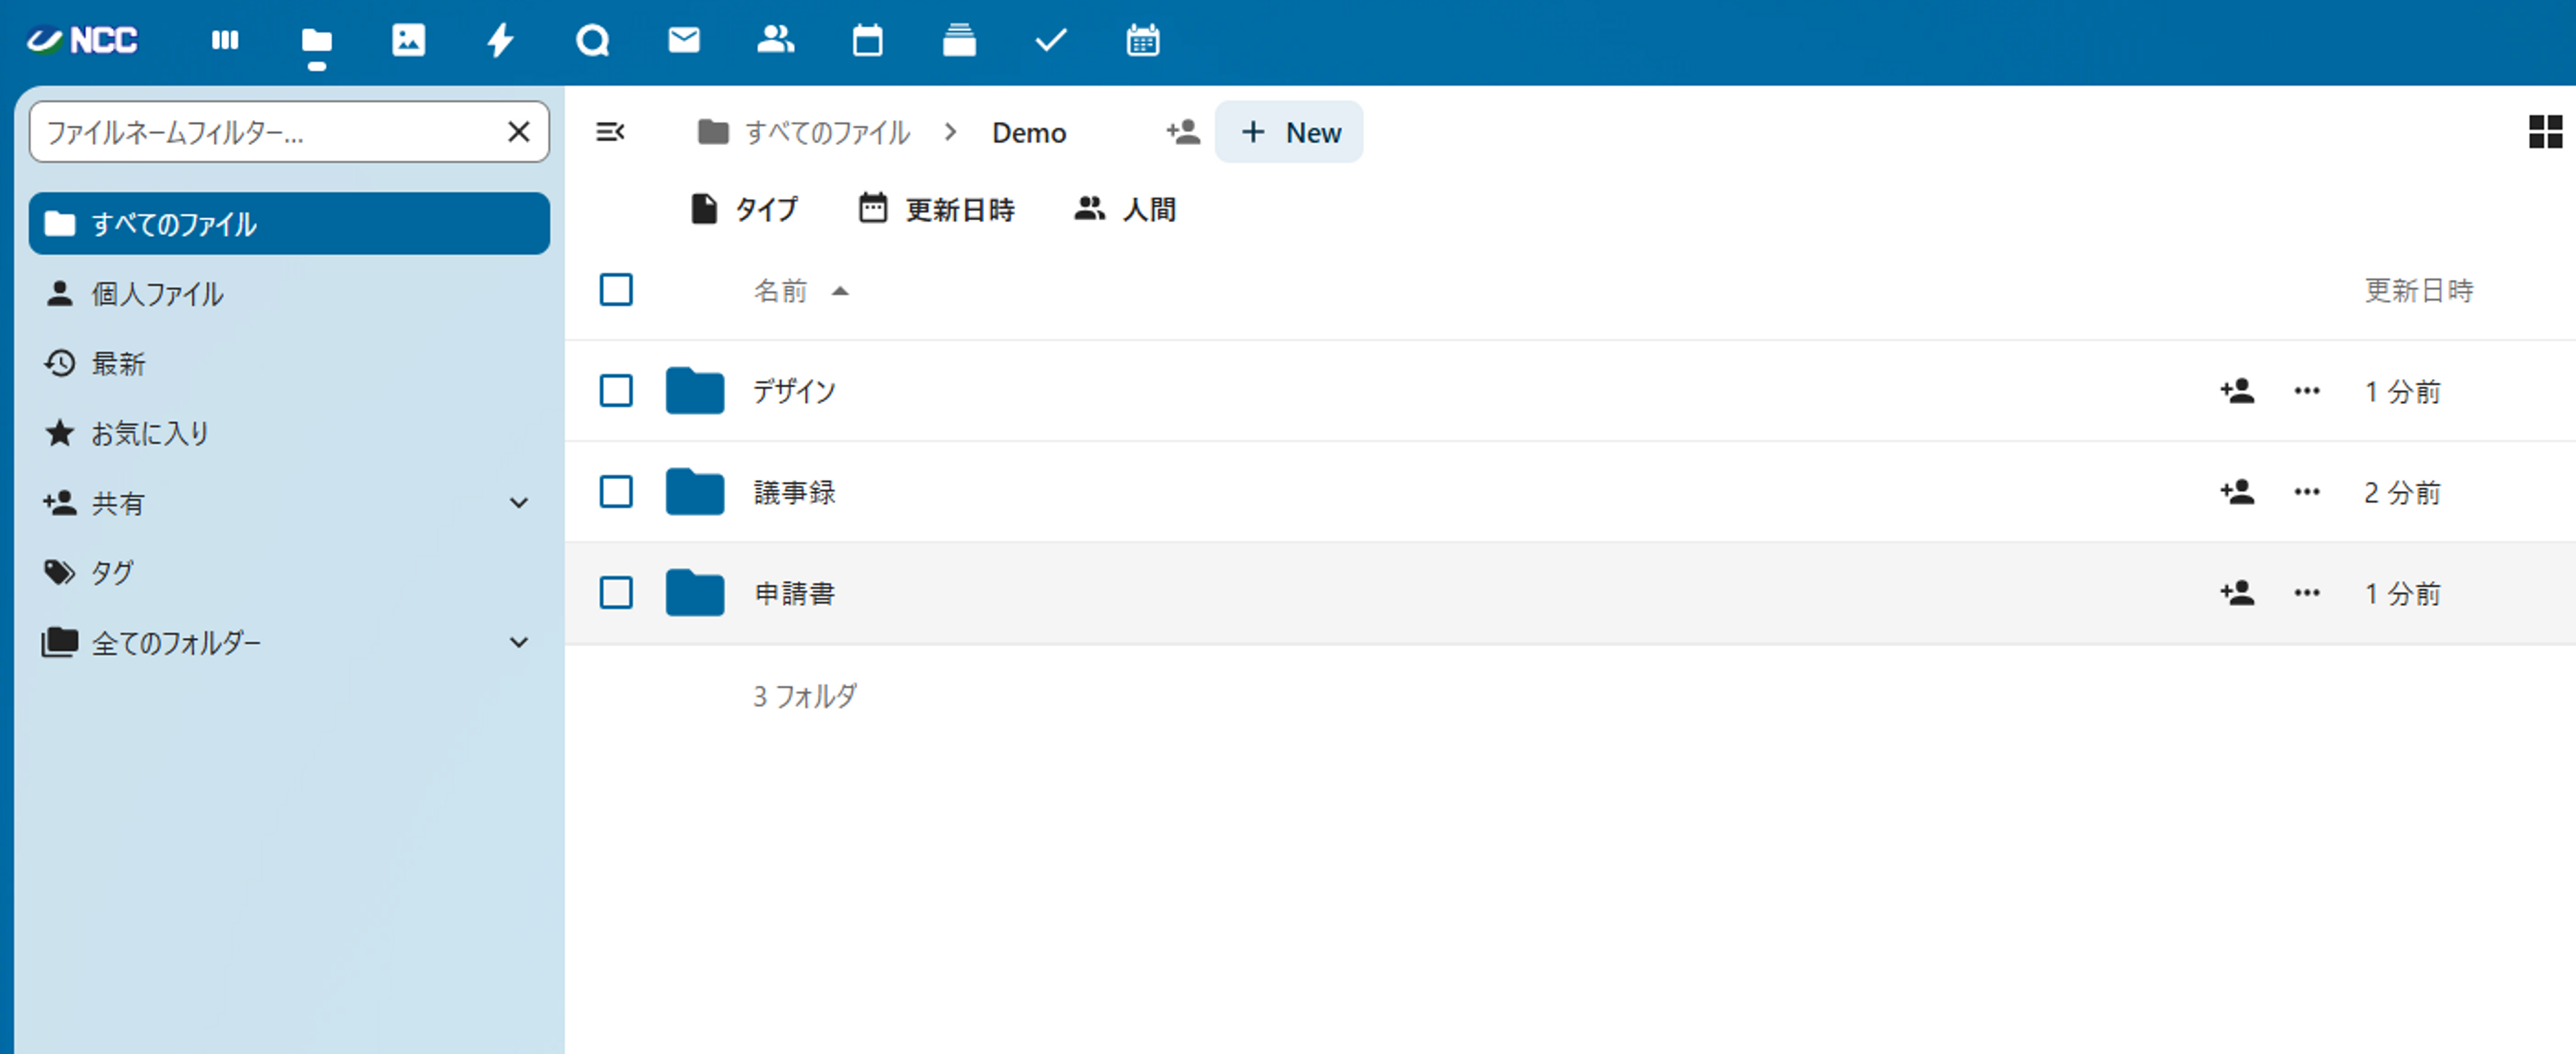Open the タイプ filter dropdown

pos(744,209)
